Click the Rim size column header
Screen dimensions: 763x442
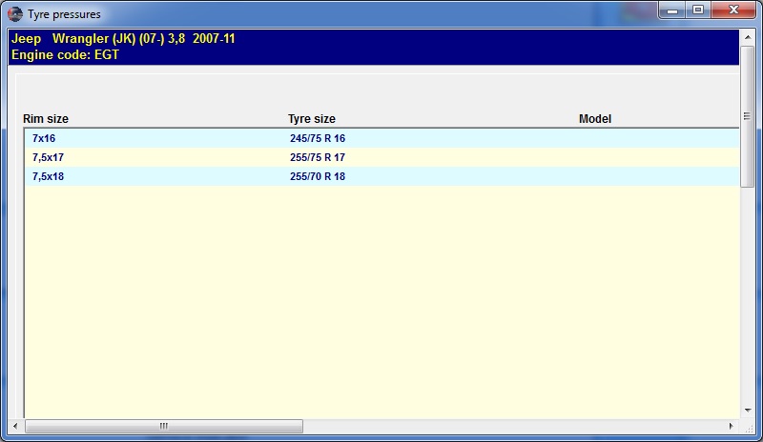tap(46, 119)
